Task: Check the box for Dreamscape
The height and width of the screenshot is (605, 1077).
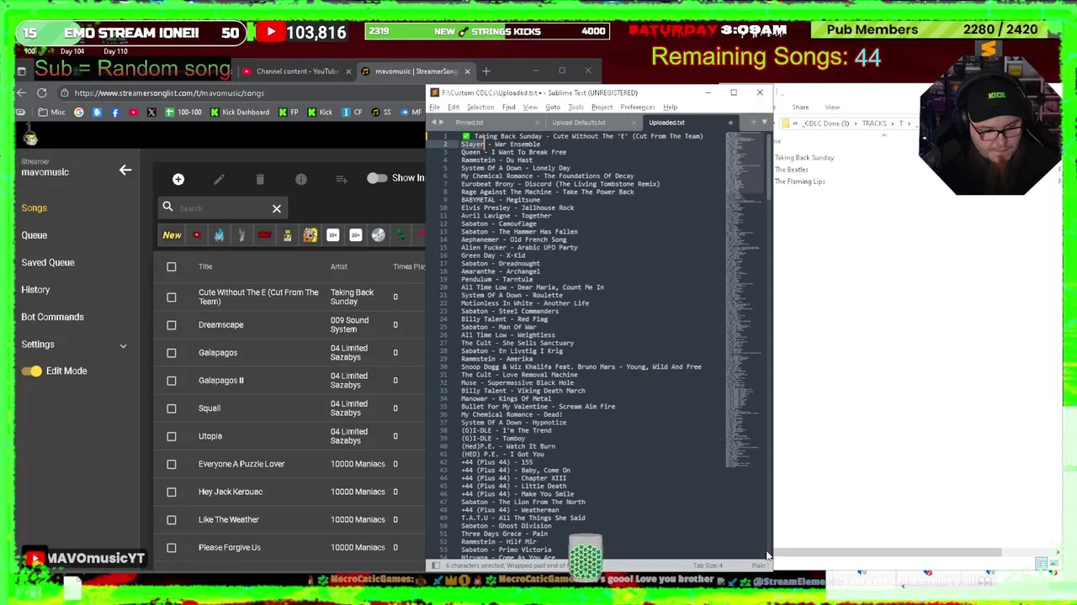Action: [172, 324]
